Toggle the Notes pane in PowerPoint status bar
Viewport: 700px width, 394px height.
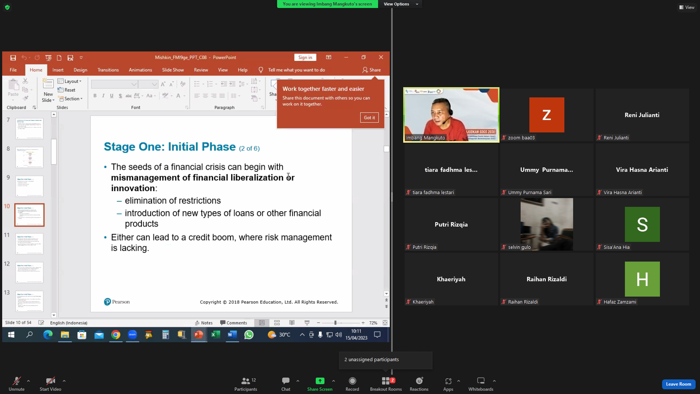pos(204,323)
